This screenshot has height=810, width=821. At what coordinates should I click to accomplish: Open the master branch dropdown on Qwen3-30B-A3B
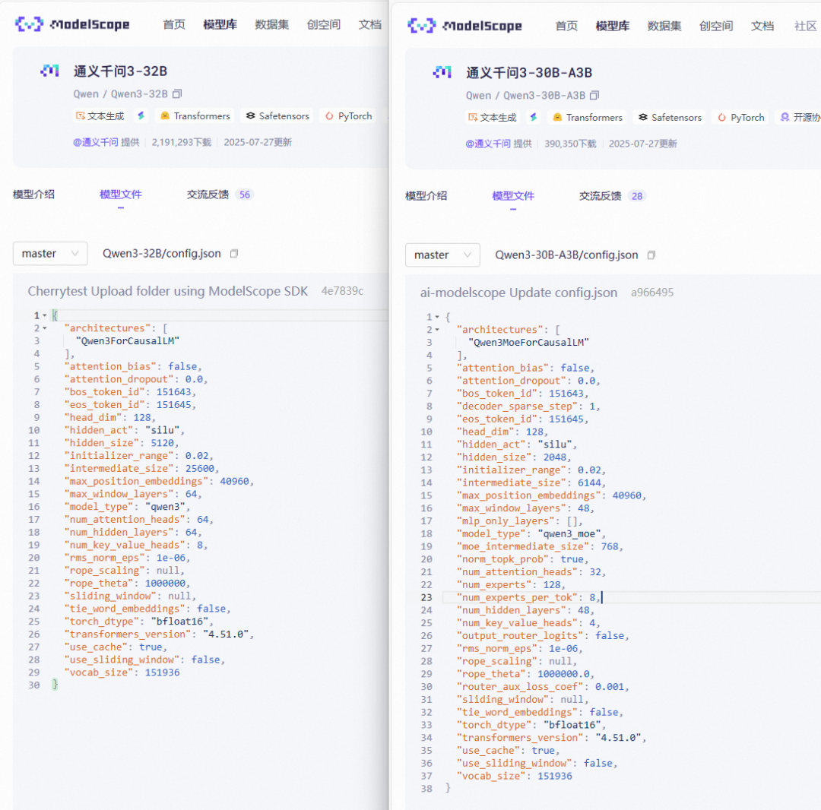[x=442, y=255]
